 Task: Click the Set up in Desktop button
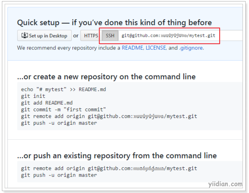[44, 36]
